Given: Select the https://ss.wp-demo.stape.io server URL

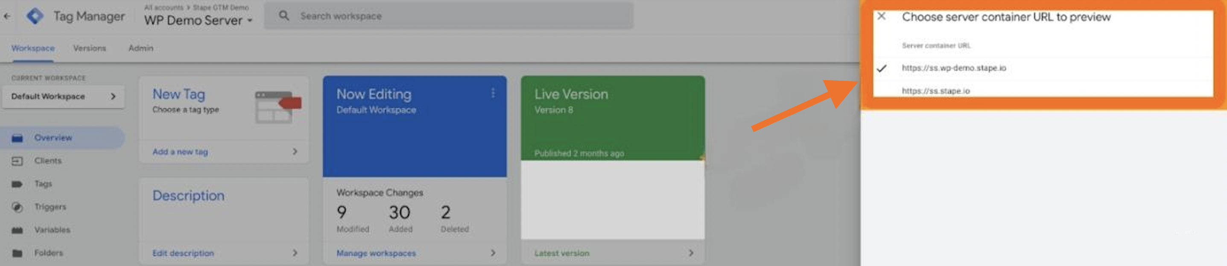Looking at the screenshot, I should pyautogui.click(x=954, y=68).
